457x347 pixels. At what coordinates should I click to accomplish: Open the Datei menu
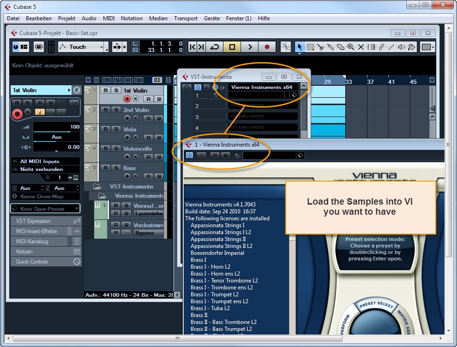pos(13,18)
